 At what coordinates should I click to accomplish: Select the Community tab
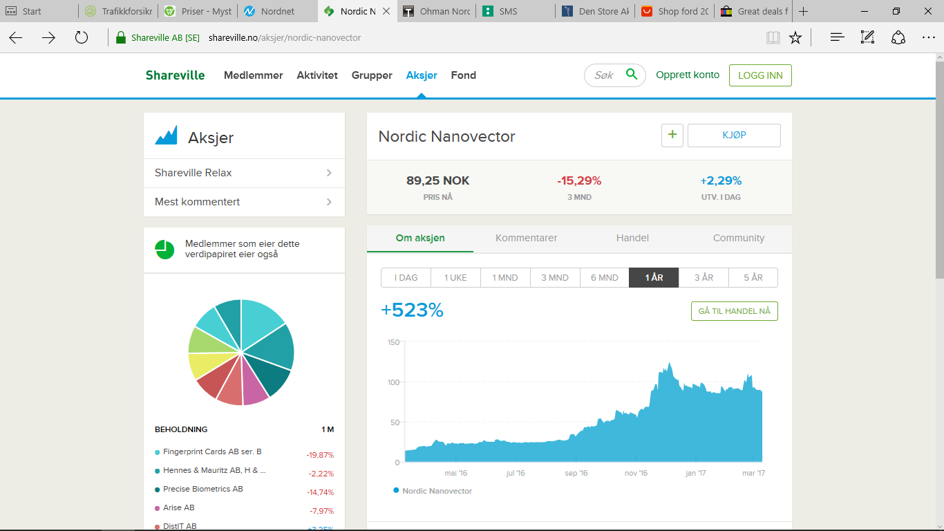point(739,238)
